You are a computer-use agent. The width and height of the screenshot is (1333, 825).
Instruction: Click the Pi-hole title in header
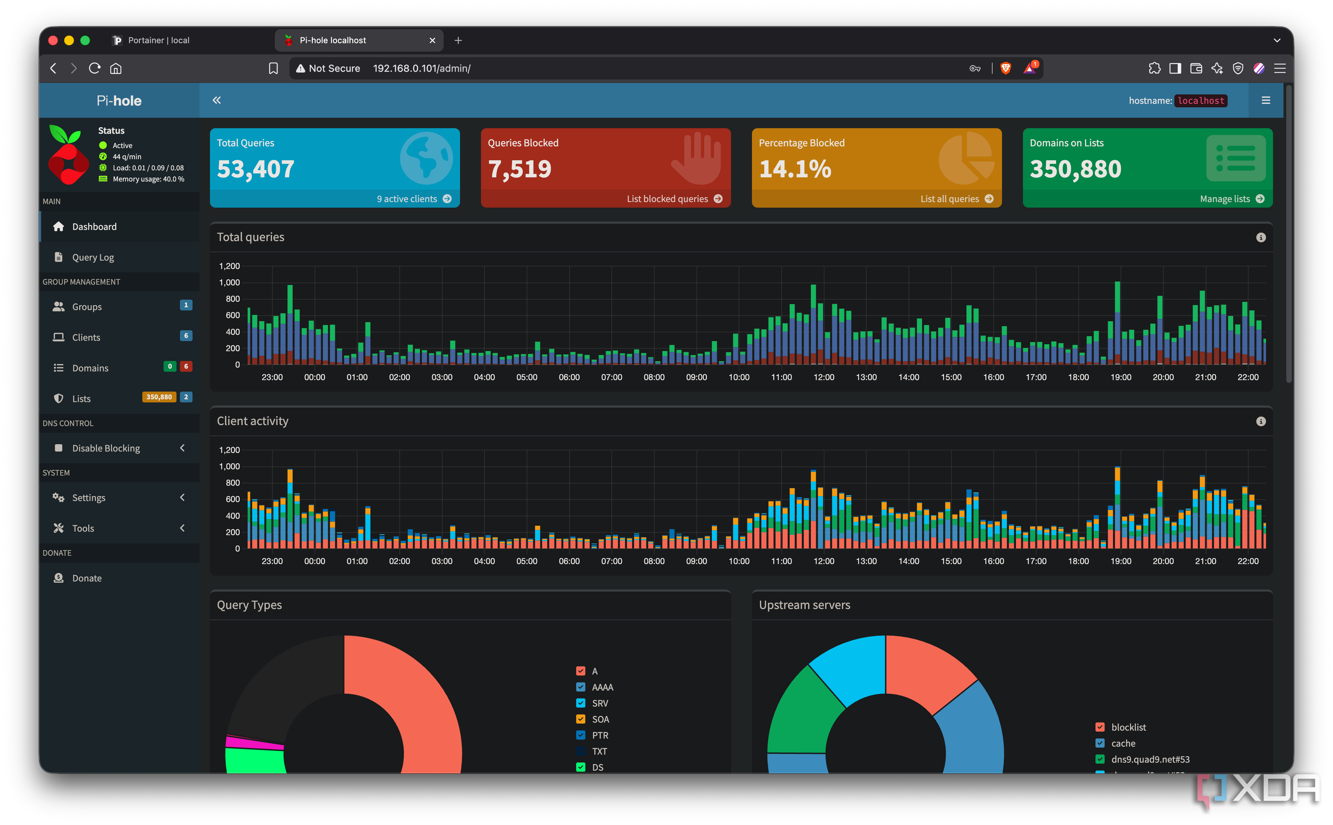point(119,100)
